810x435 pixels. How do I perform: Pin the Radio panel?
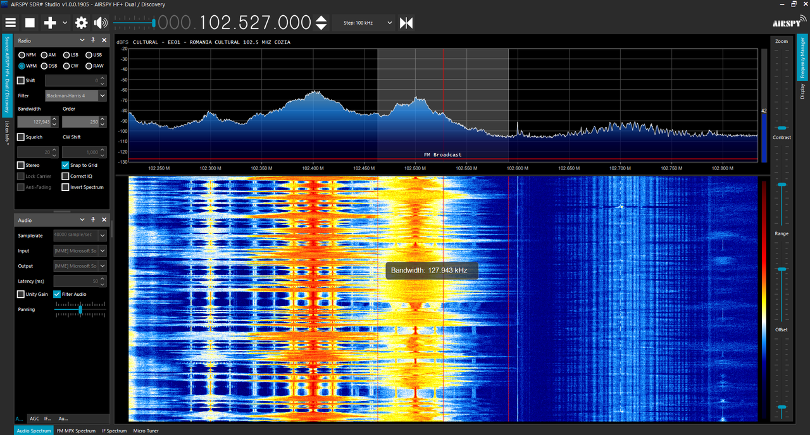93,40
